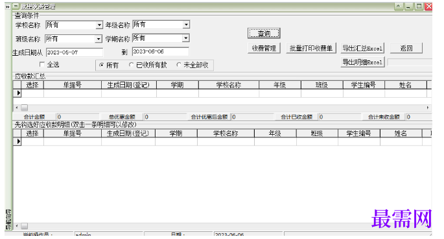444x239 pixels.
Task: Open the 学期名称 dropdown
Action: click(x=185, y=38)
